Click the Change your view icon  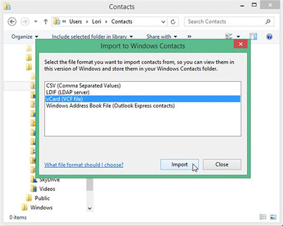click(229, 36)
